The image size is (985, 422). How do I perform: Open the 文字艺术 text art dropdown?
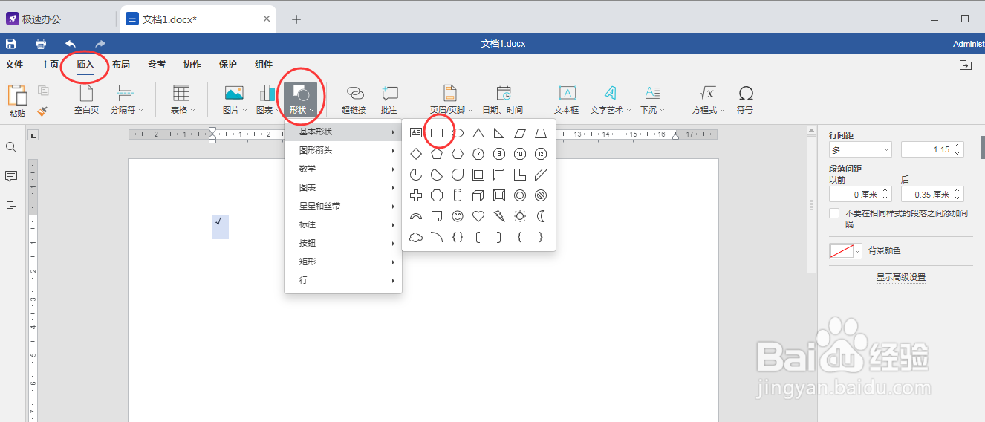(609, 100)
